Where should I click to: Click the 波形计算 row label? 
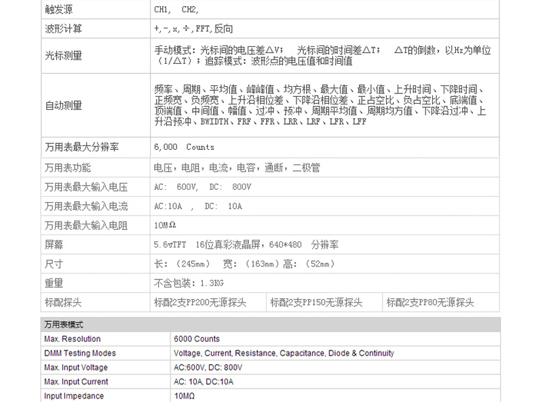[62, 30]
